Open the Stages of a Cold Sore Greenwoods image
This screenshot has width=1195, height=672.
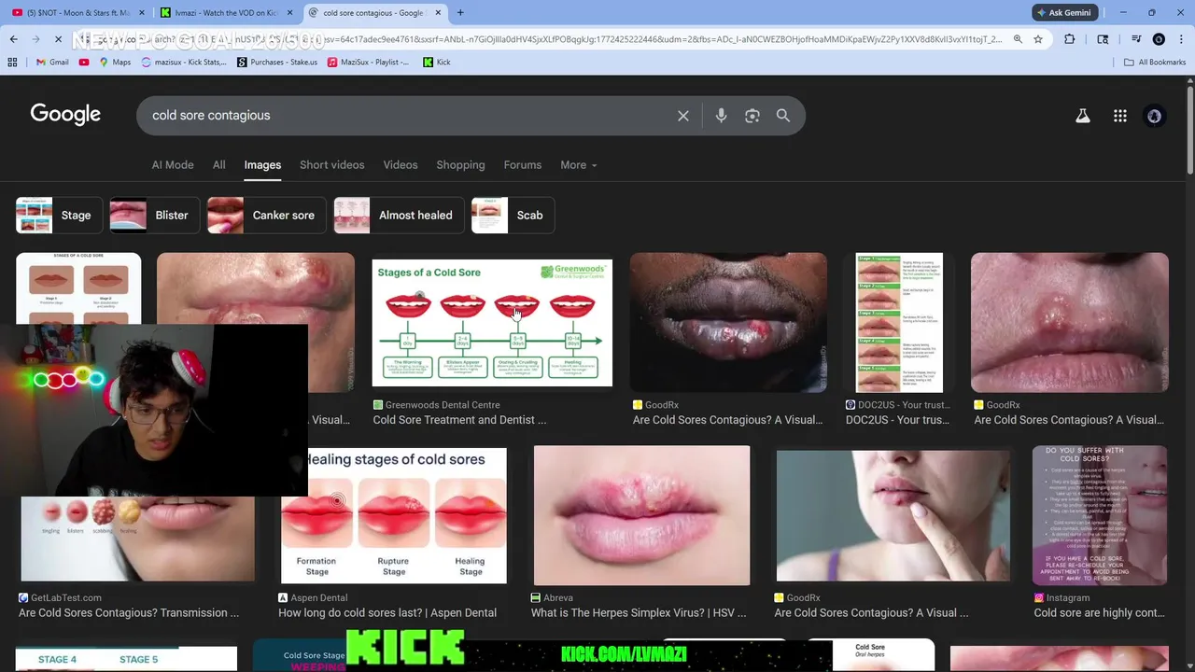click(492, 323)
